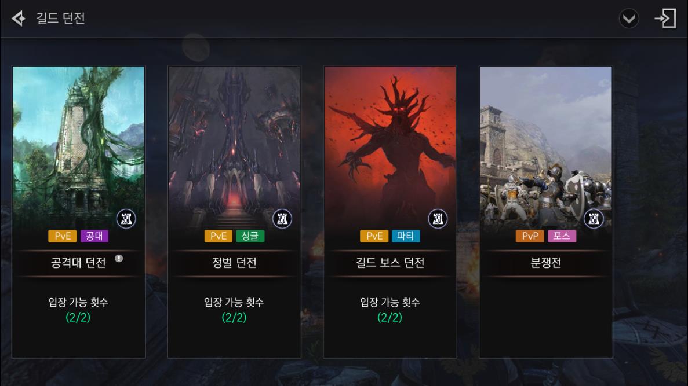Click the exit door icon
The width and height of the screenshot is (688, 386).
pos(665,19)
